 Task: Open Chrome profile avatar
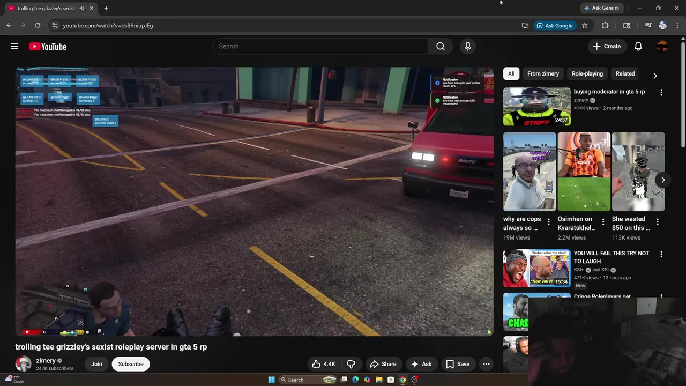[663, 25]
